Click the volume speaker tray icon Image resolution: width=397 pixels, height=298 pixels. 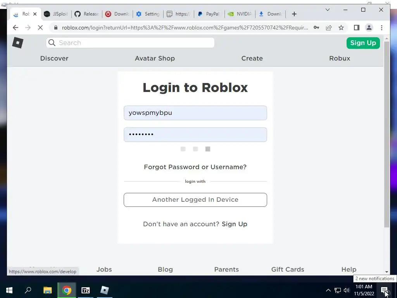point(347,290)
